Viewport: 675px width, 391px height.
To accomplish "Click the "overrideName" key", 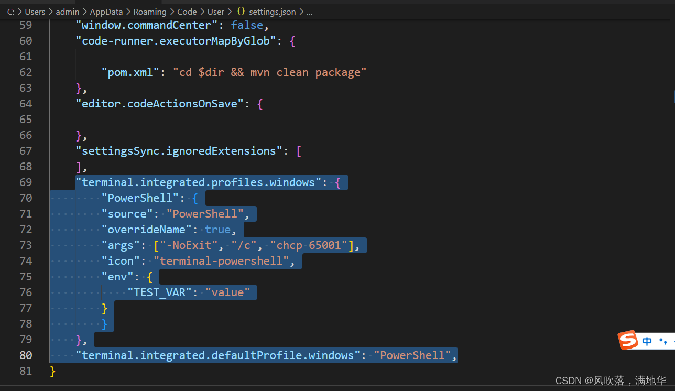I will tap(147, 230).
